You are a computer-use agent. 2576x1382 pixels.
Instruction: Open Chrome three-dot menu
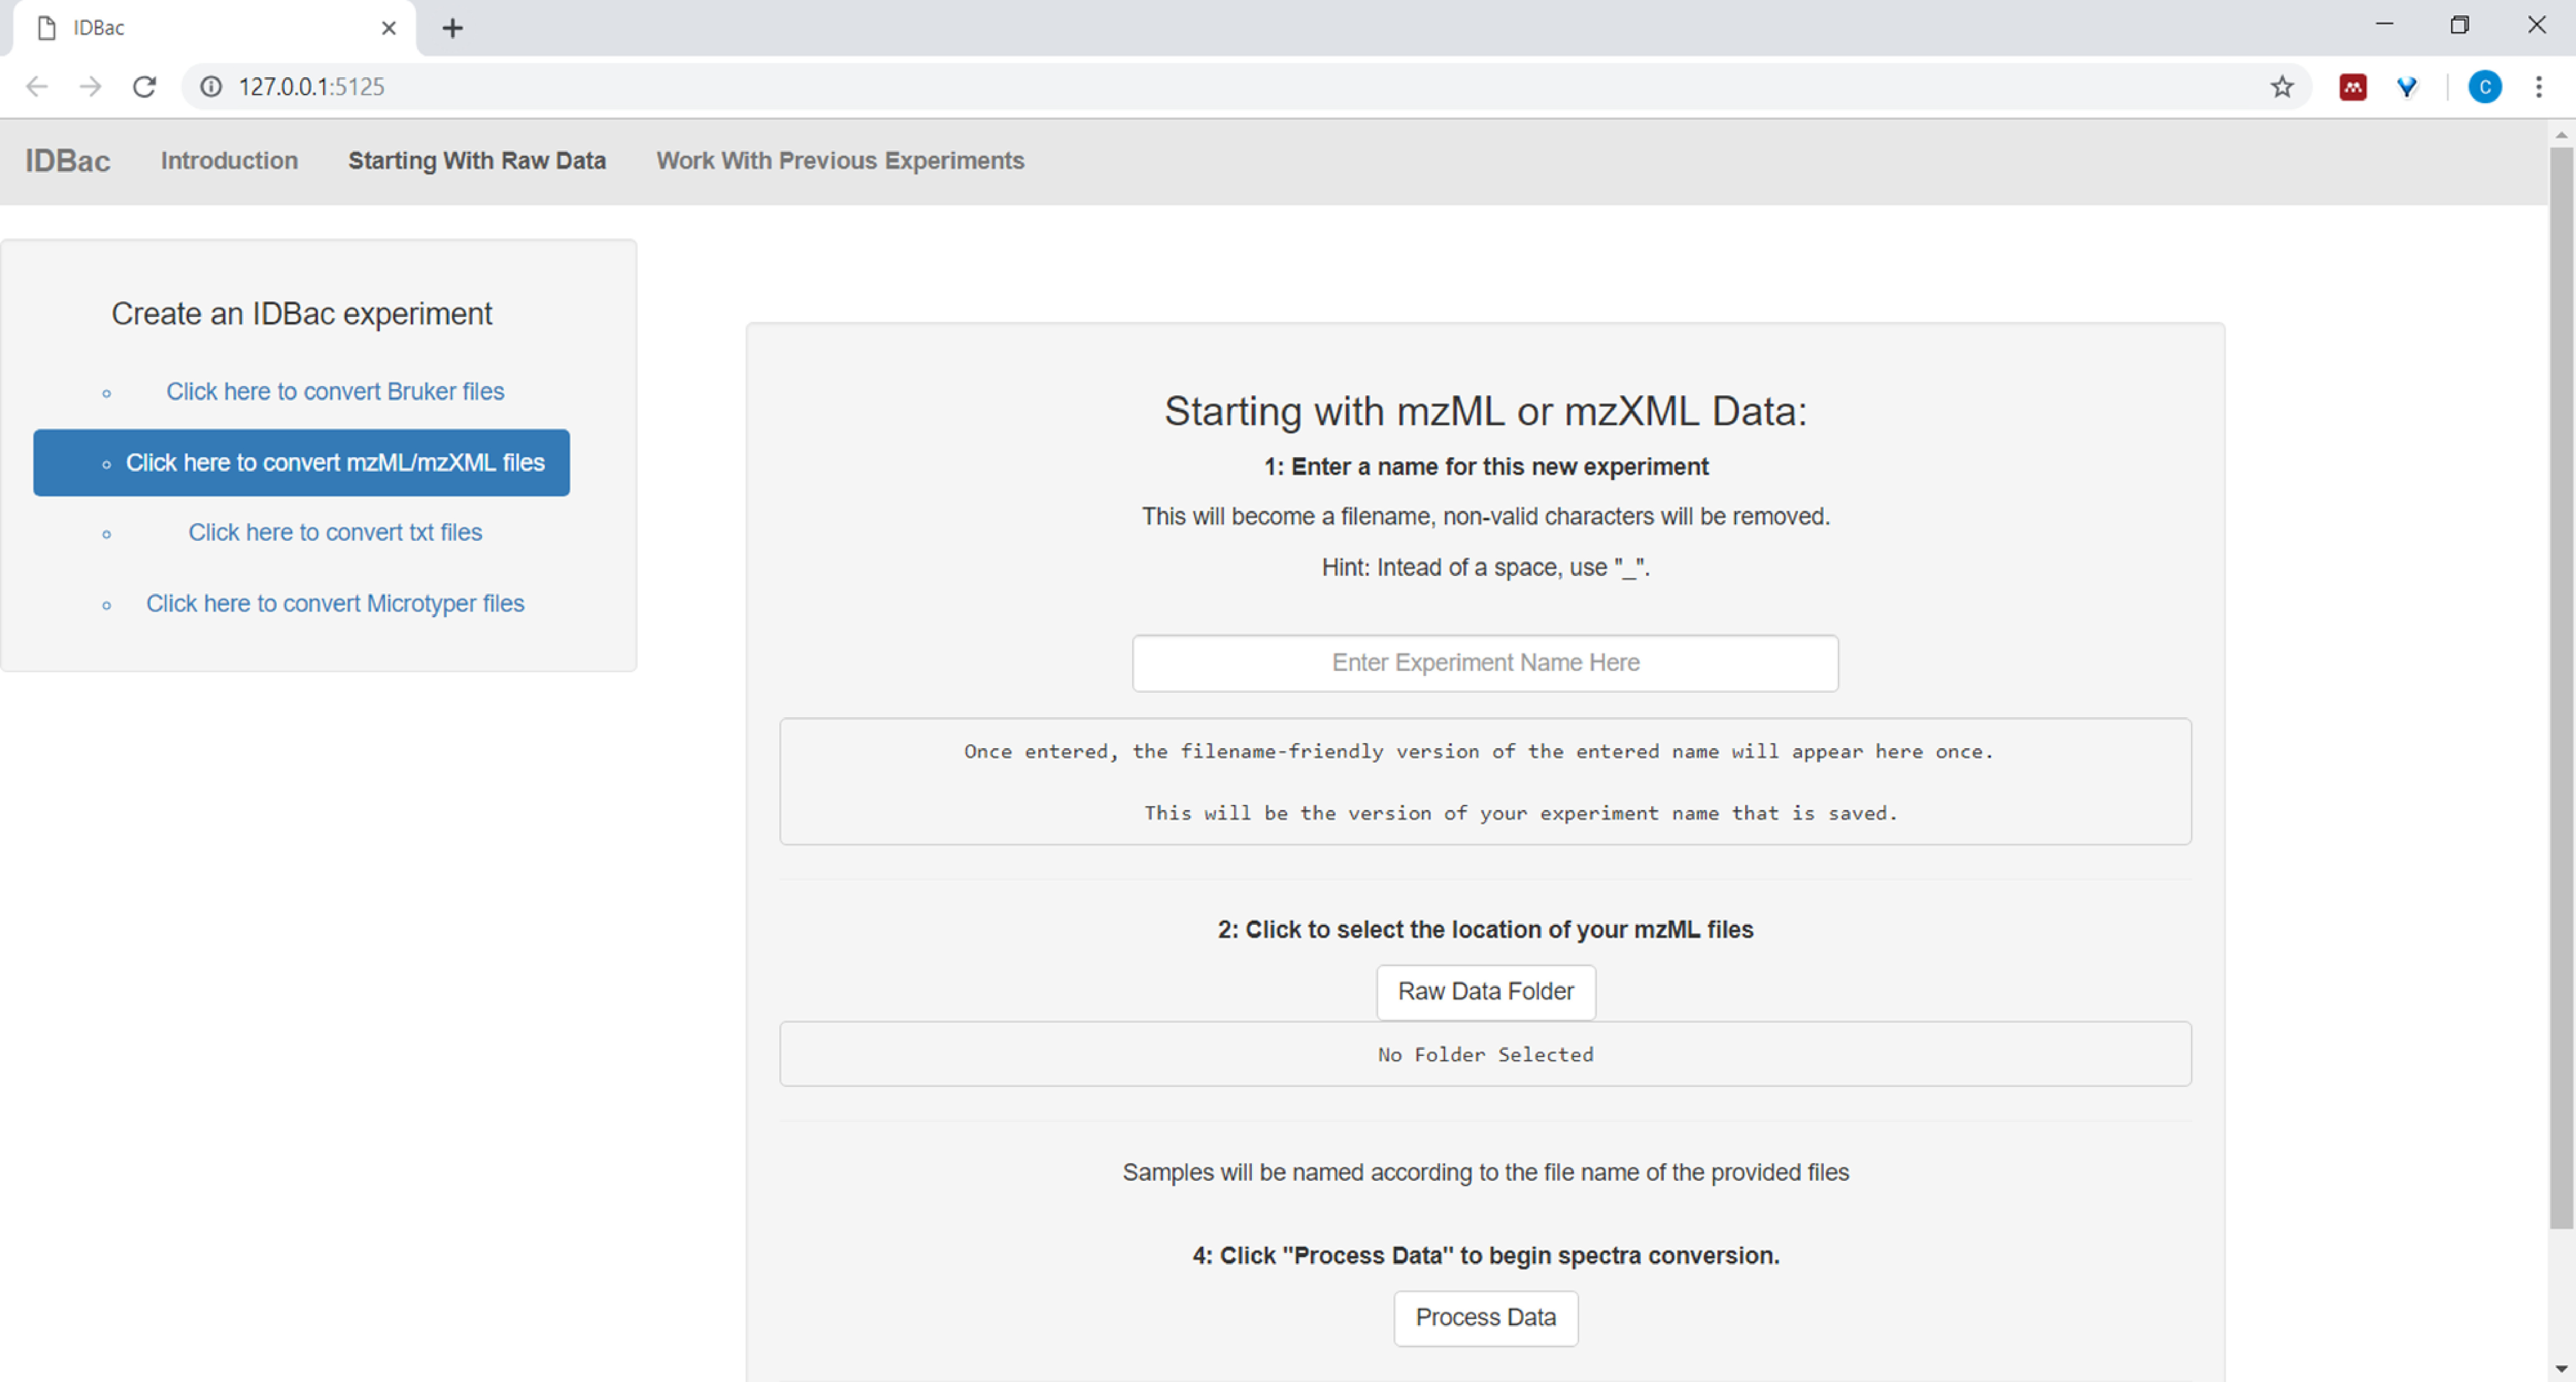[x=2538, y=87]
